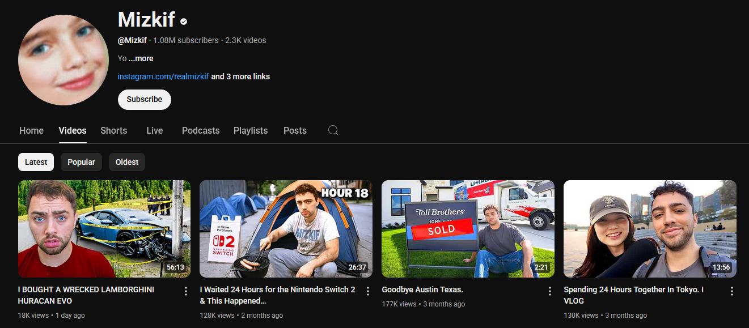The width and height of the screenshot is (749, 328).
Task: Select the Oldest sort filter
Action: [127, 162]
